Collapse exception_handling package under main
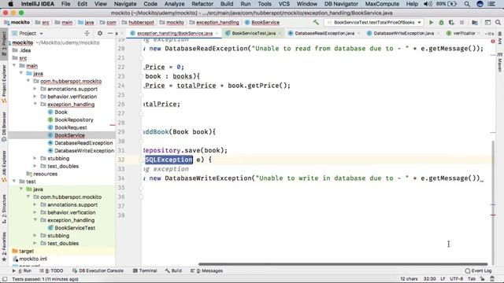Image resolution: width=504 pixels, height=283 pixels. (35, 105)
